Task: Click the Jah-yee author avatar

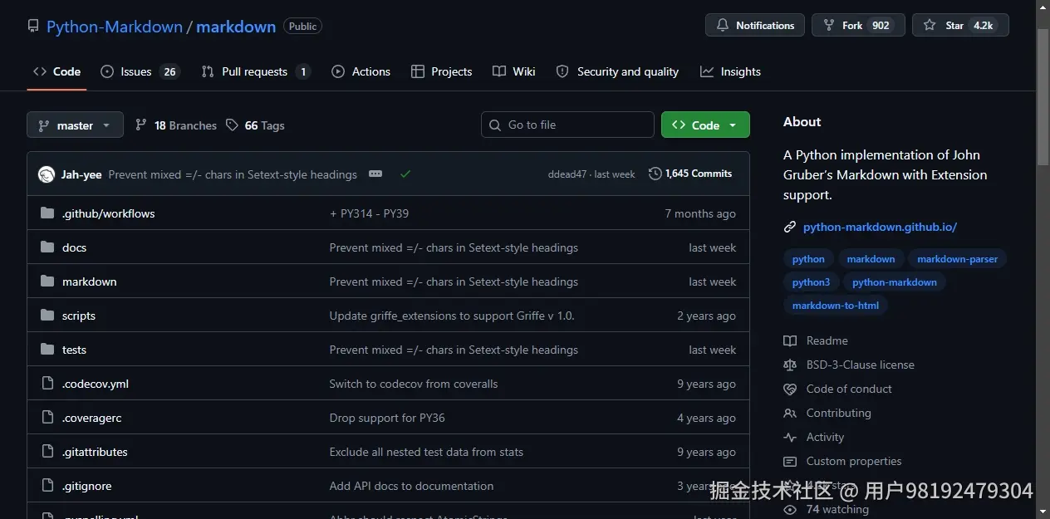Action: (47, 174)
